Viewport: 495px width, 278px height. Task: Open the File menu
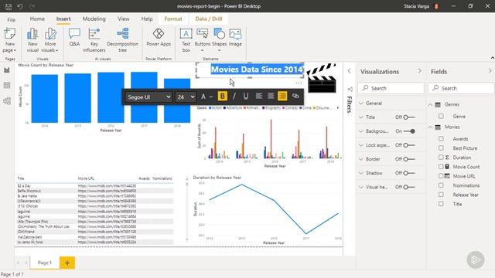click(x=12, y=19)
